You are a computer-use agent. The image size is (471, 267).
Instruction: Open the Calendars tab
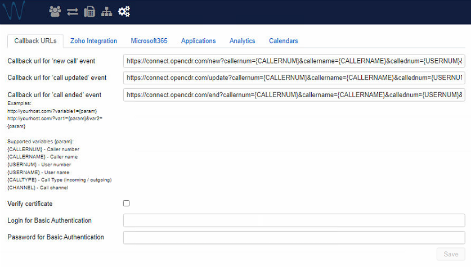[284, 41]
